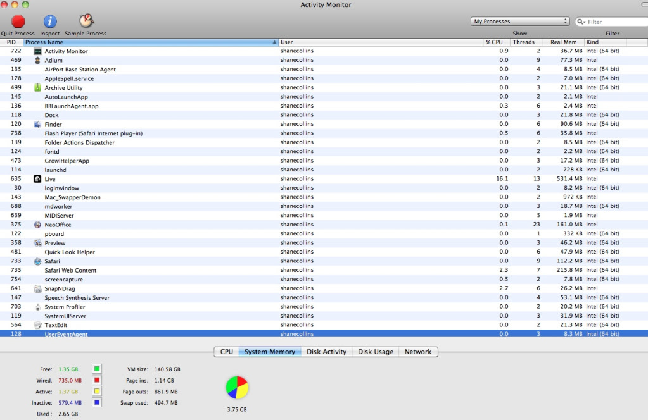Screen dimensions: 648x420
Task: Select the Speech Synthesis Server process
Action: click(x=324, y=297)
